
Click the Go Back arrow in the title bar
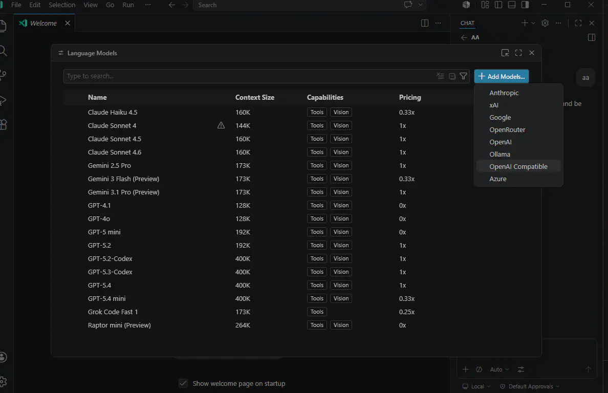(172, 5)
